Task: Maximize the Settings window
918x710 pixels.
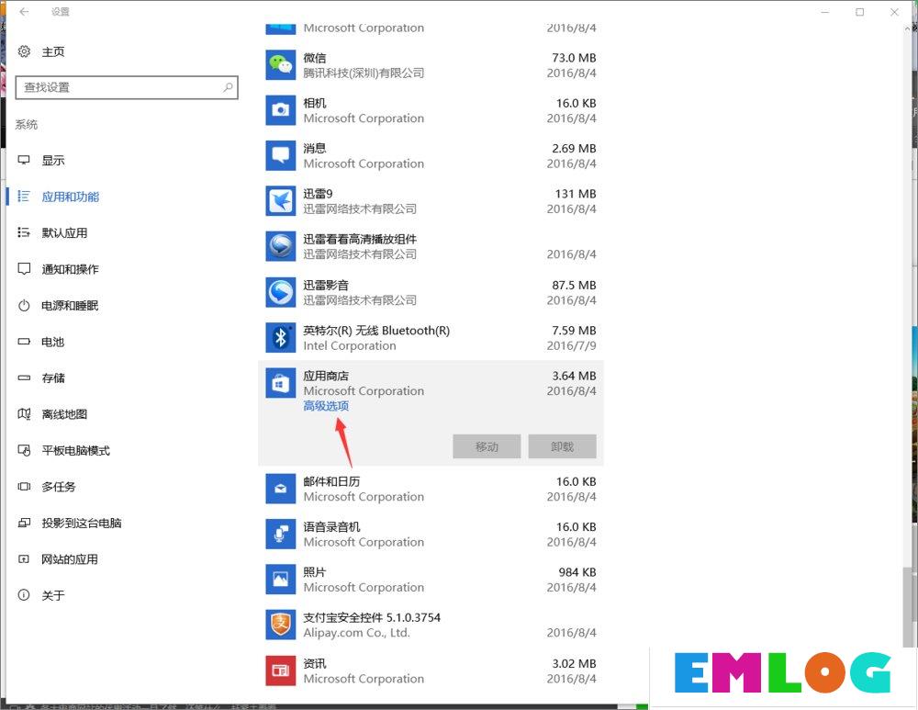Action: pos(859,12)
